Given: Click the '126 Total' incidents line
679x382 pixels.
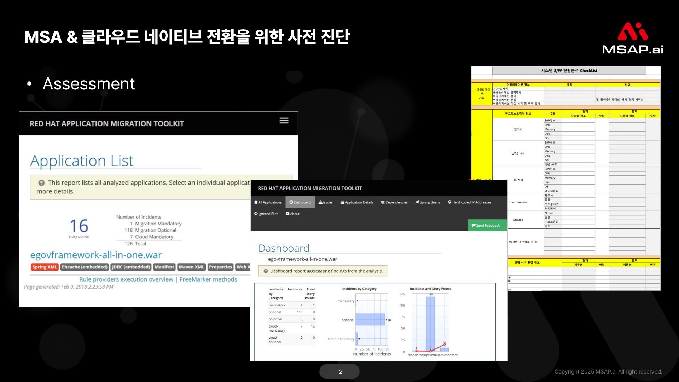Looking at the screenshot, I should coord(135,244).
